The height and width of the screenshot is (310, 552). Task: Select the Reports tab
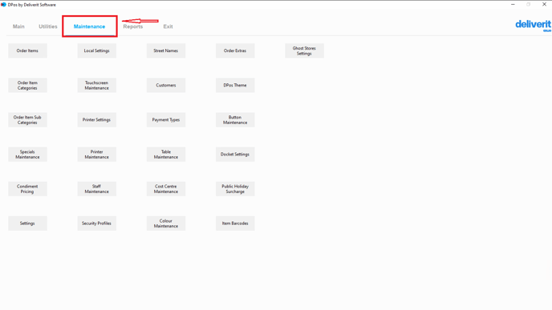pos(133,26)
